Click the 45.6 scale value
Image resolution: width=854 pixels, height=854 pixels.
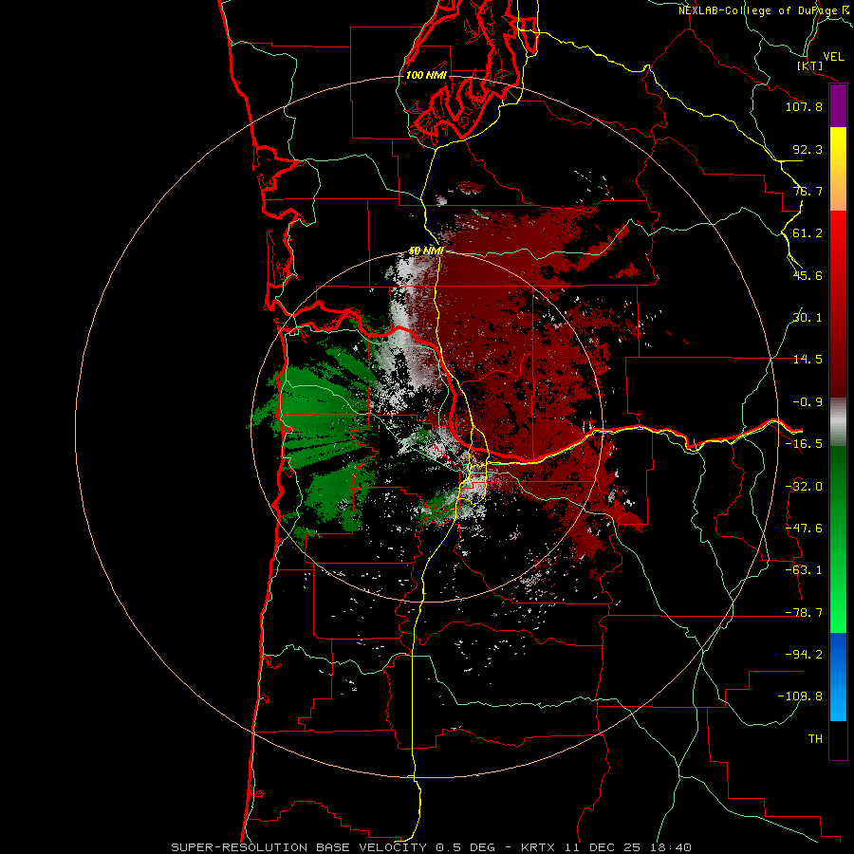(x=808, y=275)
